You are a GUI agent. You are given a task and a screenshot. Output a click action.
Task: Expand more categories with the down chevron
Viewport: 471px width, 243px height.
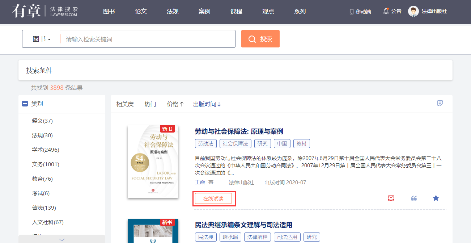tap(62, 239)
